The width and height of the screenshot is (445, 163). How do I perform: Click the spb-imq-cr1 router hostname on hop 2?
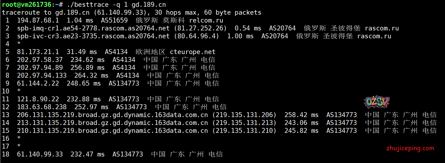pos(93,28)
